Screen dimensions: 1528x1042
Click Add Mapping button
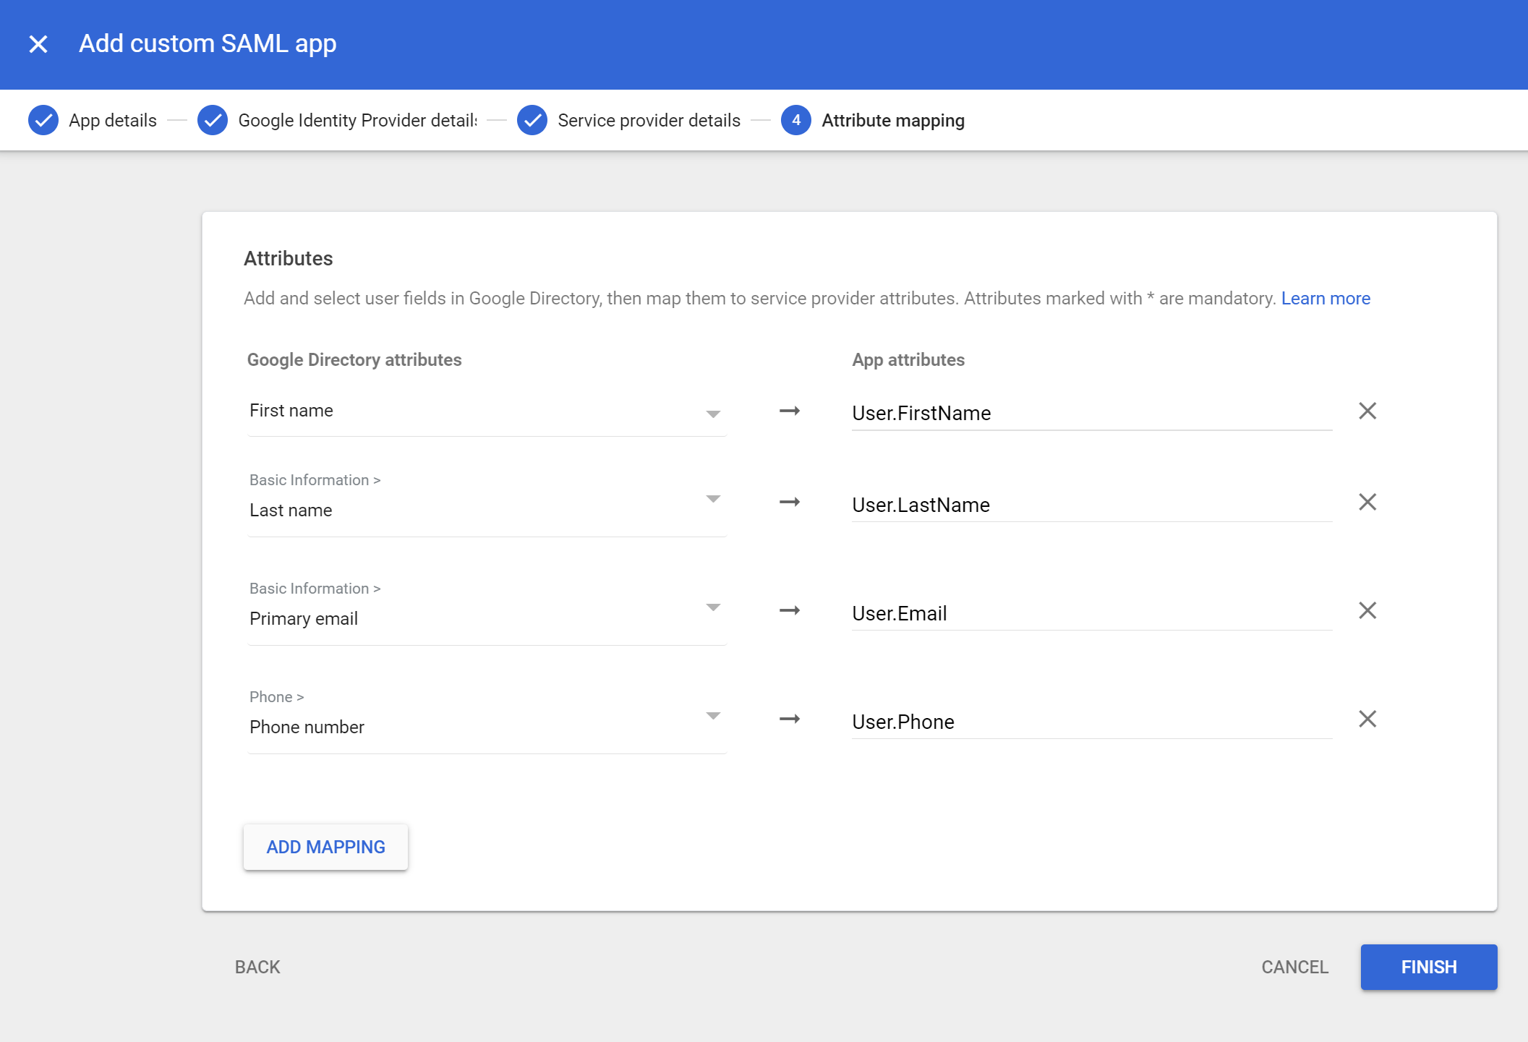click(x=326, y=847)
